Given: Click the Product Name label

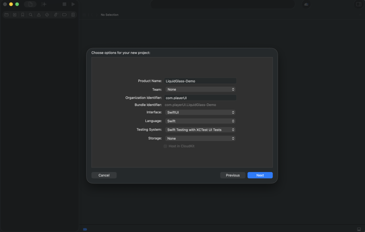Looking at the screenshot, I should click(150, 81).
